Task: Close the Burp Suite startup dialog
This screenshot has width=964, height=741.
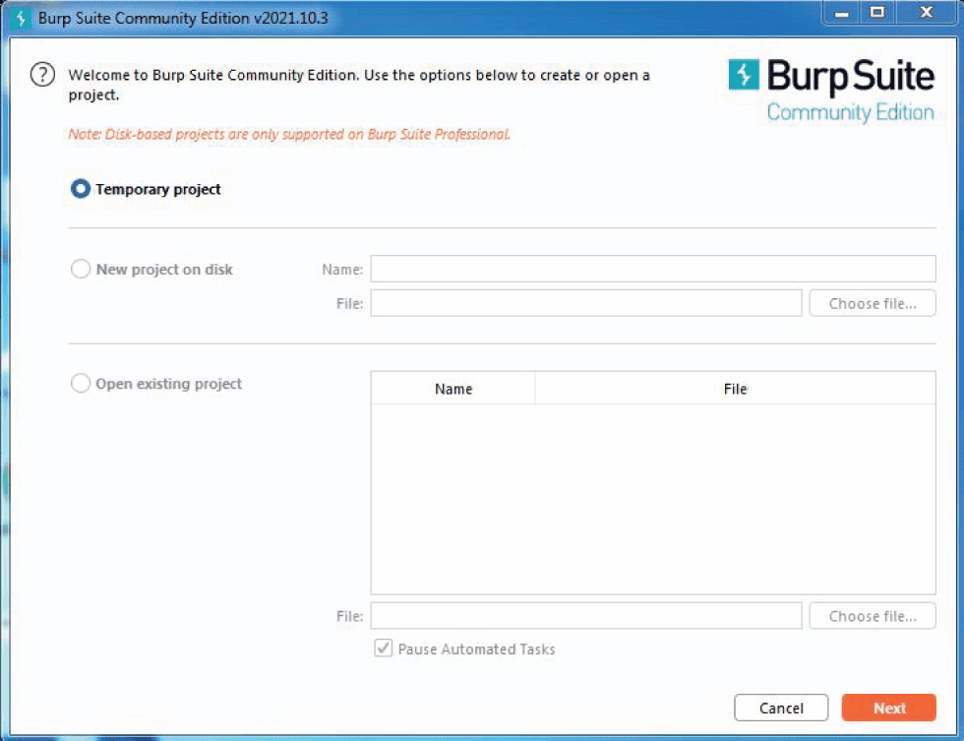Action: 925,14
